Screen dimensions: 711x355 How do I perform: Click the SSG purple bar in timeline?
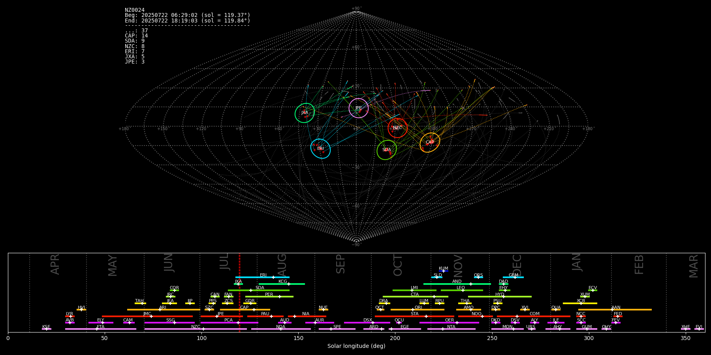169,323
